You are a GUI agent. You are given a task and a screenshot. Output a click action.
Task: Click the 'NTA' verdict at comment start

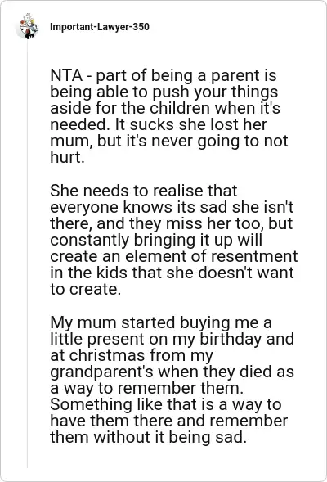coord(66,75)
